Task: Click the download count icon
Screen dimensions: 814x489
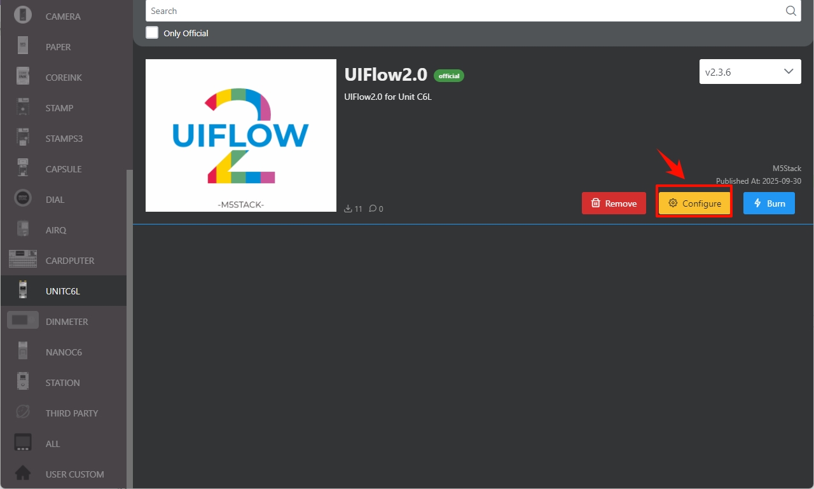Action: click(348, 209)
